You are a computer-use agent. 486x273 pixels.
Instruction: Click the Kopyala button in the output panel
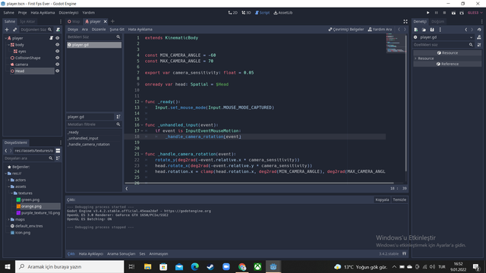(382, 199)
